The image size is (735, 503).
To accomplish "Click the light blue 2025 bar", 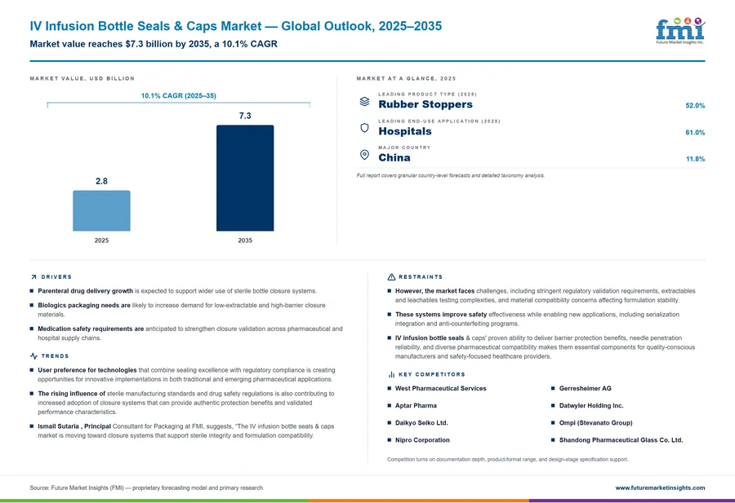I will coord(102,210).
